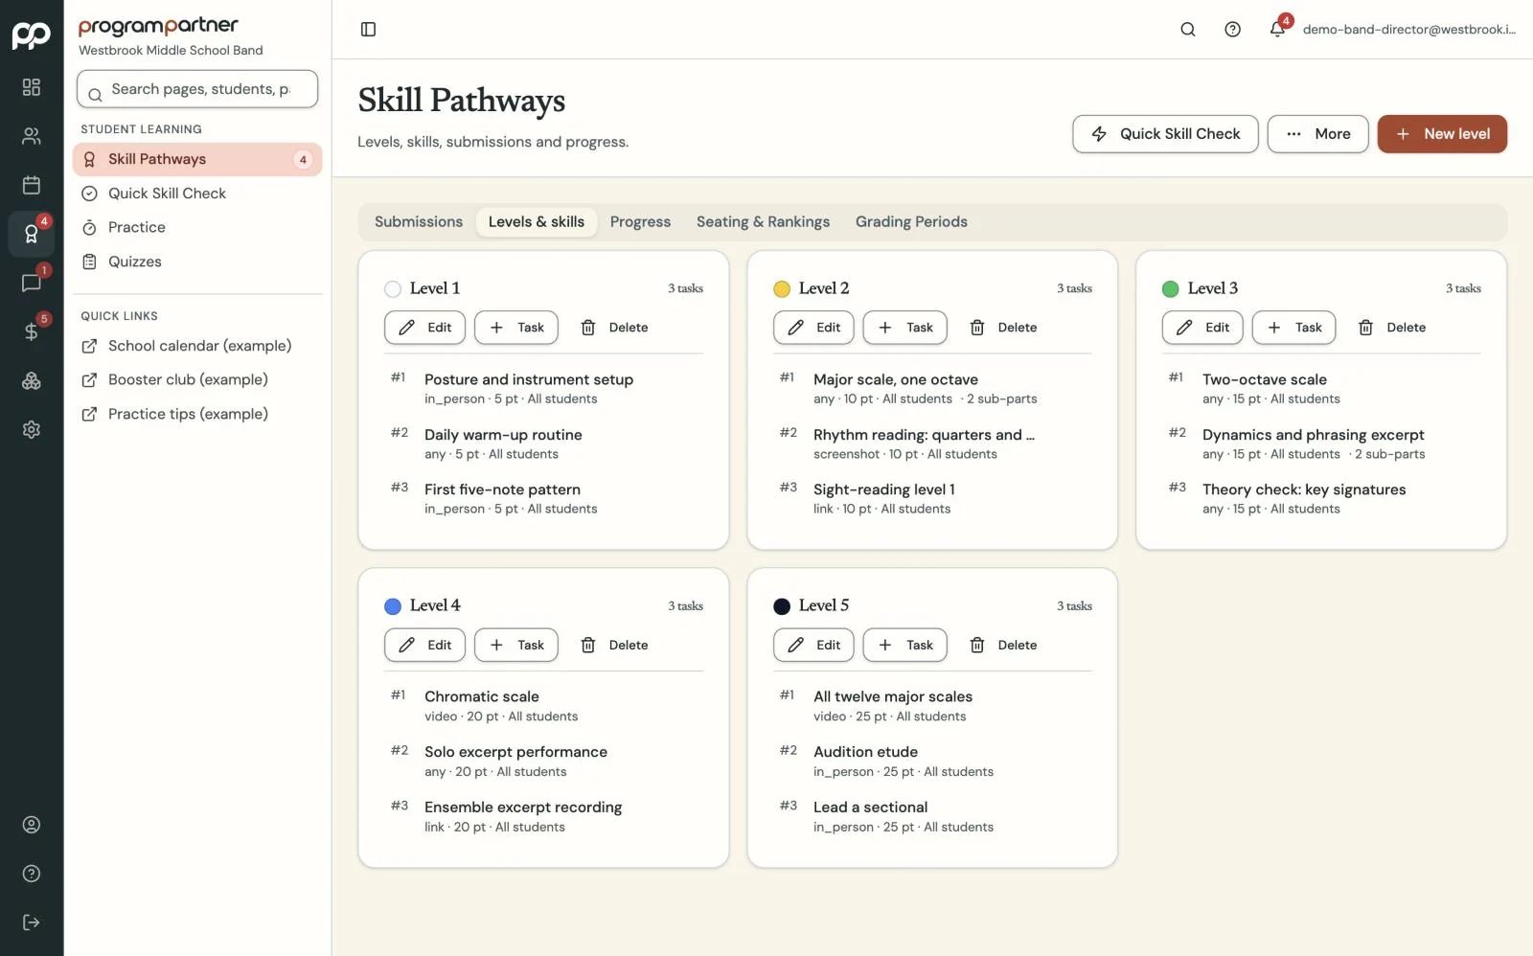1533x956 pixels.
Task: Open the Grading Periods tab
Action: click(x=911, y=222)
